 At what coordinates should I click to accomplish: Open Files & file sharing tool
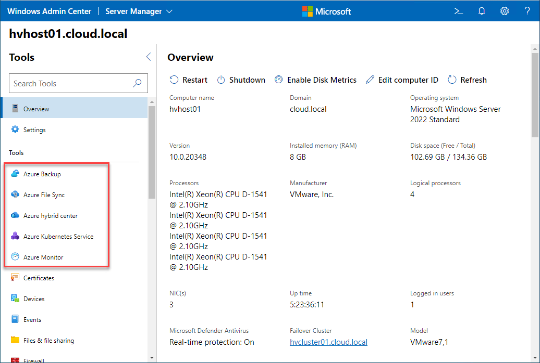74,340
